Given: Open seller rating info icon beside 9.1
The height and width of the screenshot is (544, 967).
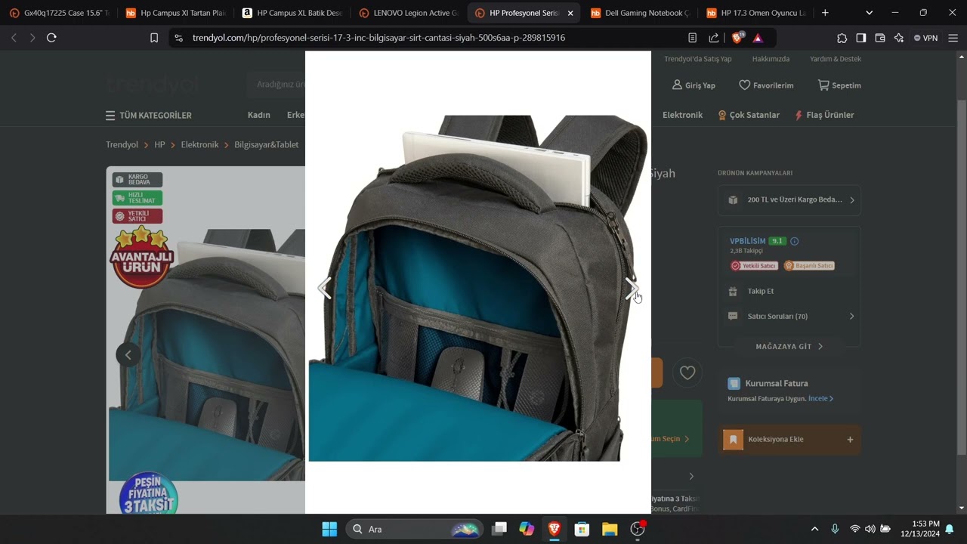Looking at the screenshot, I should [794, 241].
